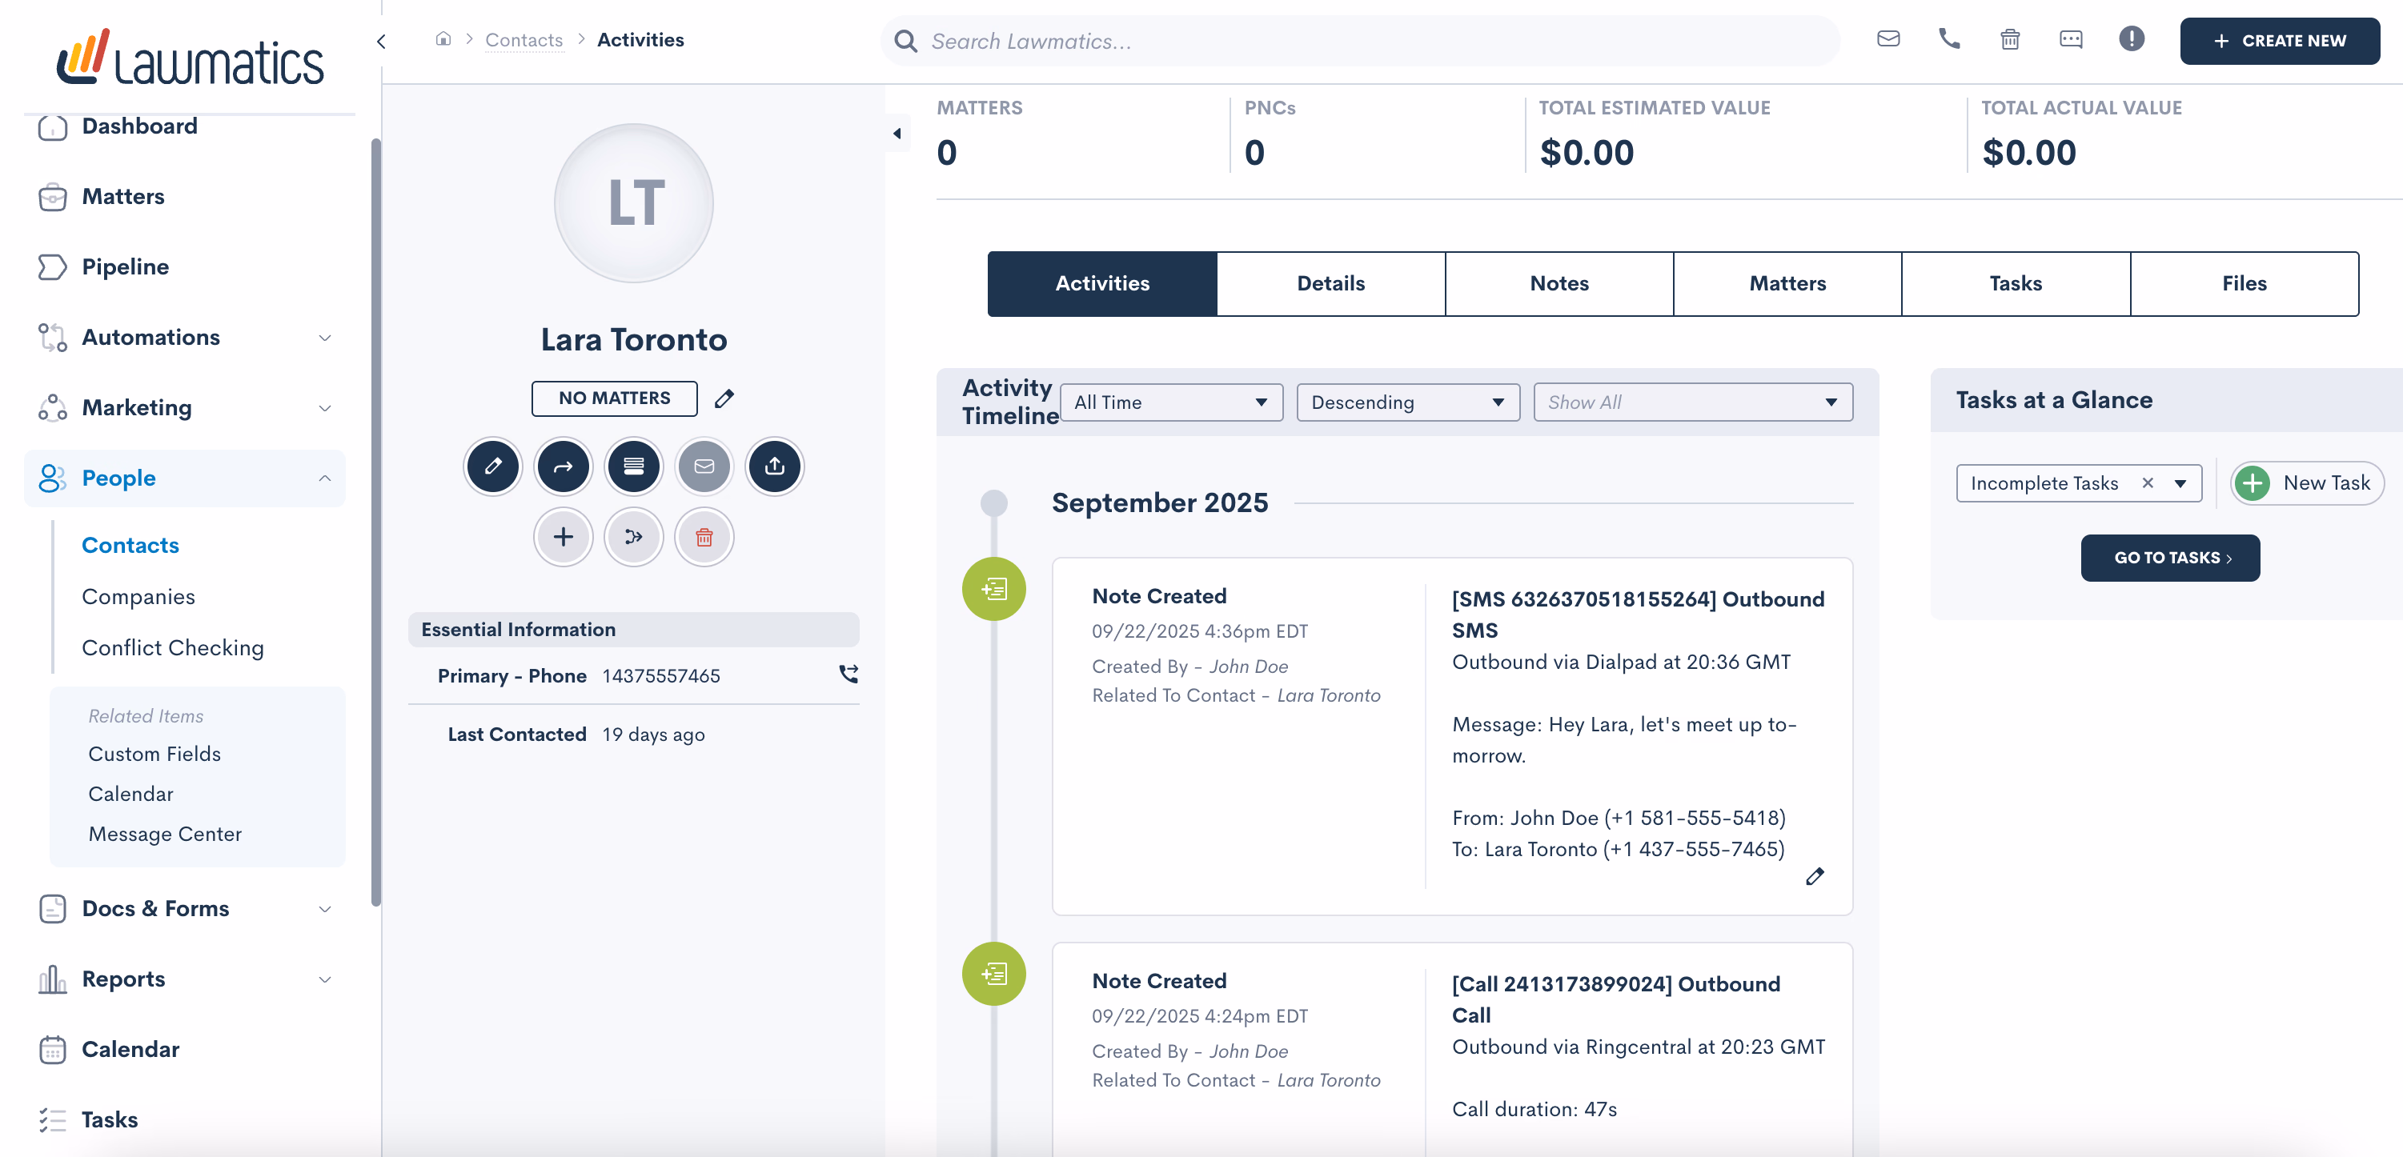Click the pencil edit contact icon
Screen dimensions: 2403x1157
click(492, 466)
